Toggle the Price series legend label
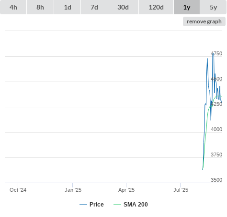The height and width of the screenshot is (217, 227). (x=97, y=205)
